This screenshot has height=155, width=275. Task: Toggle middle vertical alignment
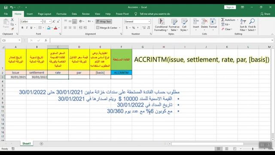(70, 22)
